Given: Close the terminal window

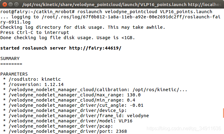Looking at the screenshot, I should (x=5, y=4).
